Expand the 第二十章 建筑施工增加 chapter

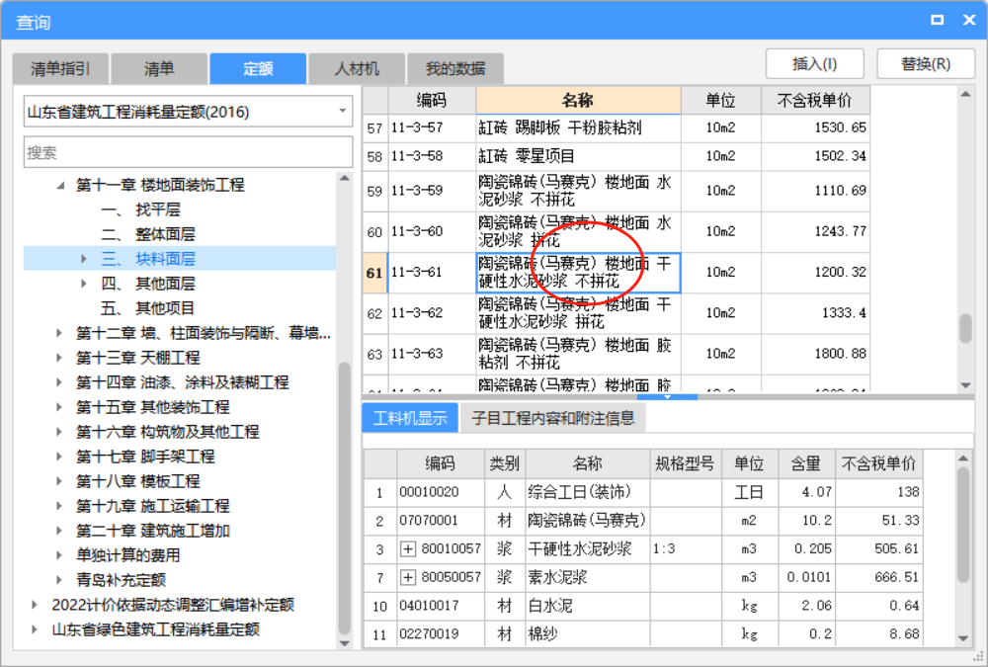click(x=58, y=531)
